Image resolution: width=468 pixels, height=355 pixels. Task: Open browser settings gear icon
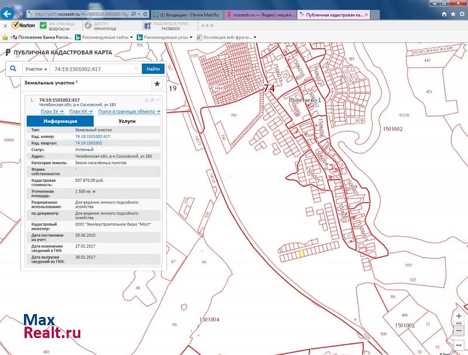point(462,13)
